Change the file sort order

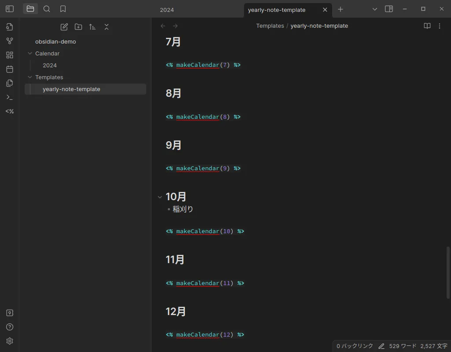pyautogui.click(x=92, y=27)
